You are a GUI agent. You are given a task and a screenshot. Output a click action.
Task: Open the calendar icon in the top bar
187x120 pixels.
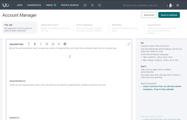tap(85, 5)
